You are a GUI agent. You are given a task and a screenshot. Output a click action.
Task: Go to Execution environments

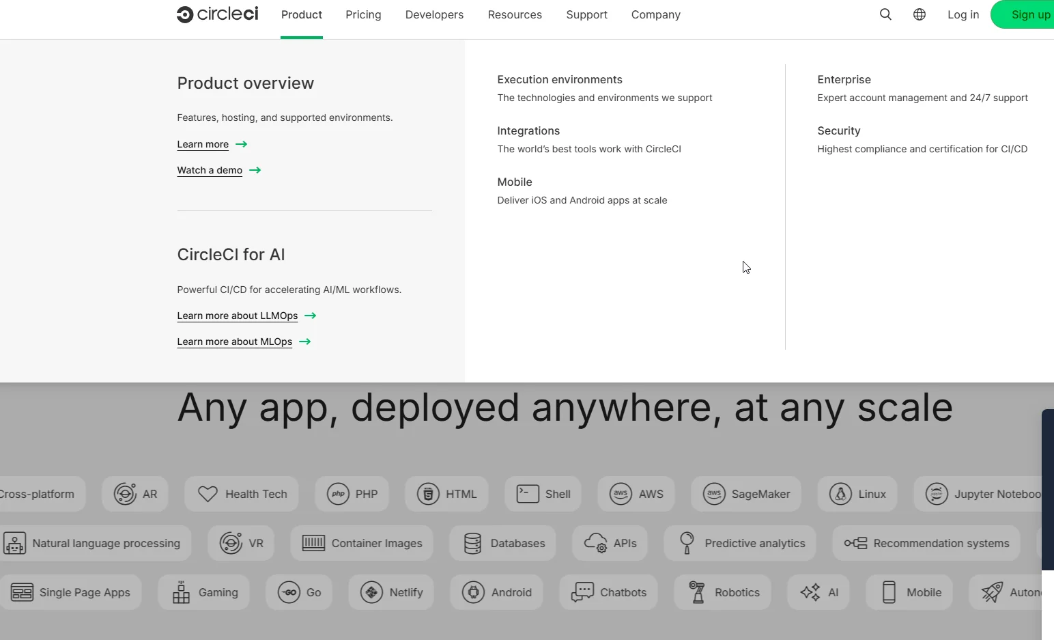click(560, 79)
